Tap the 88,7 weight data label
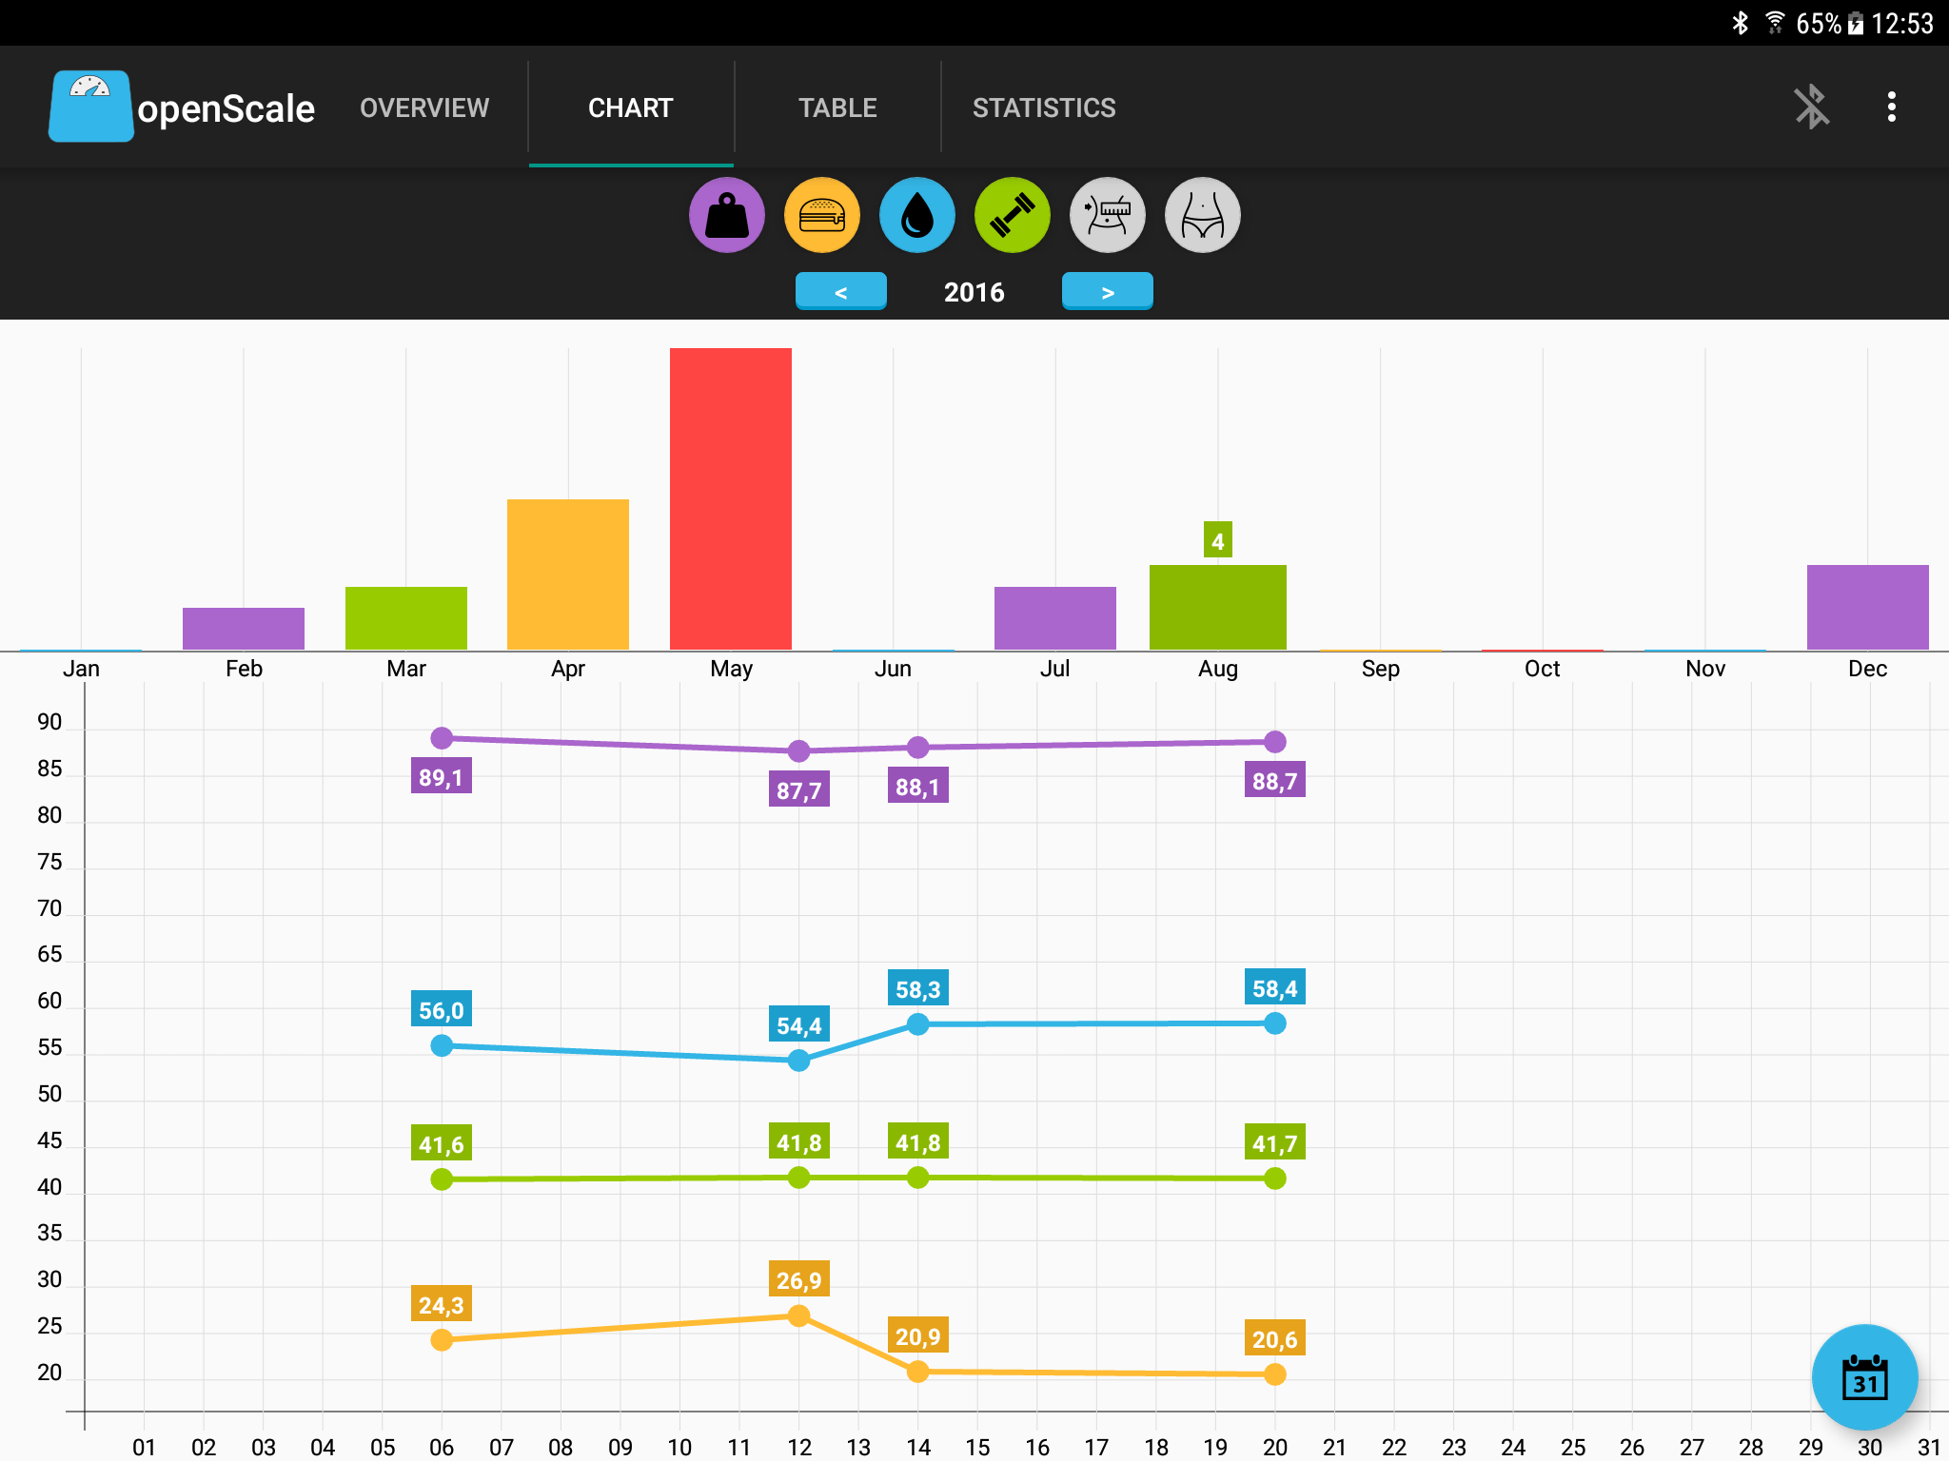The image size is (1949, 1461). pos(1275,780)
